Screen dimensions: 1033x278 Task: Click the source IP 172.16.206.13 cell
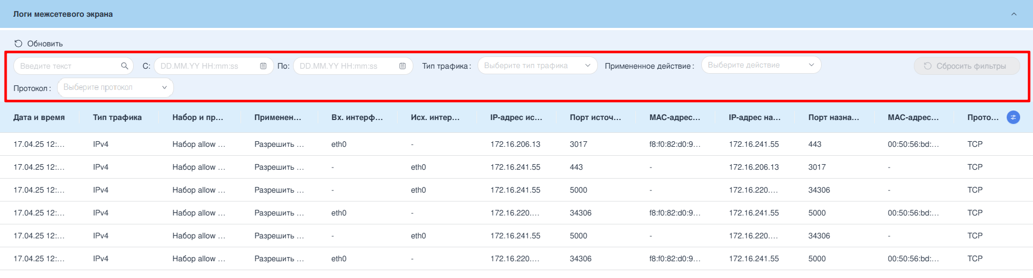pos(515,144)
